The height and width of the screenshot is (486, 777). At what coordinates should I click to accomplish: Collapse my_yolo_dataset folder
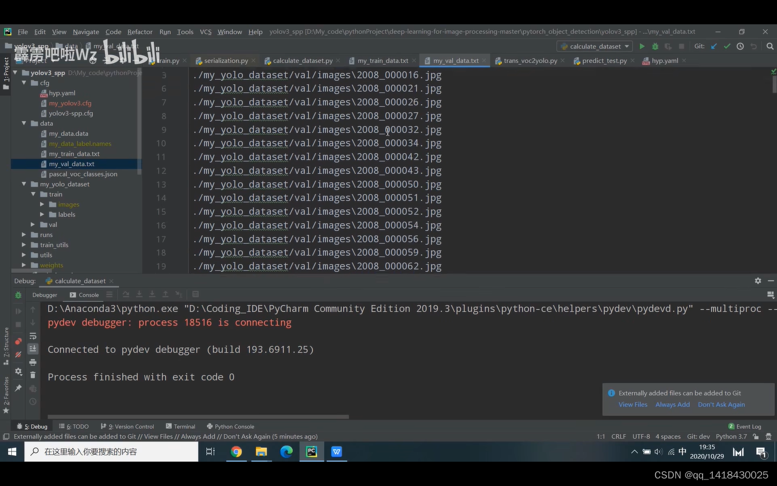(x=24, y=184)
